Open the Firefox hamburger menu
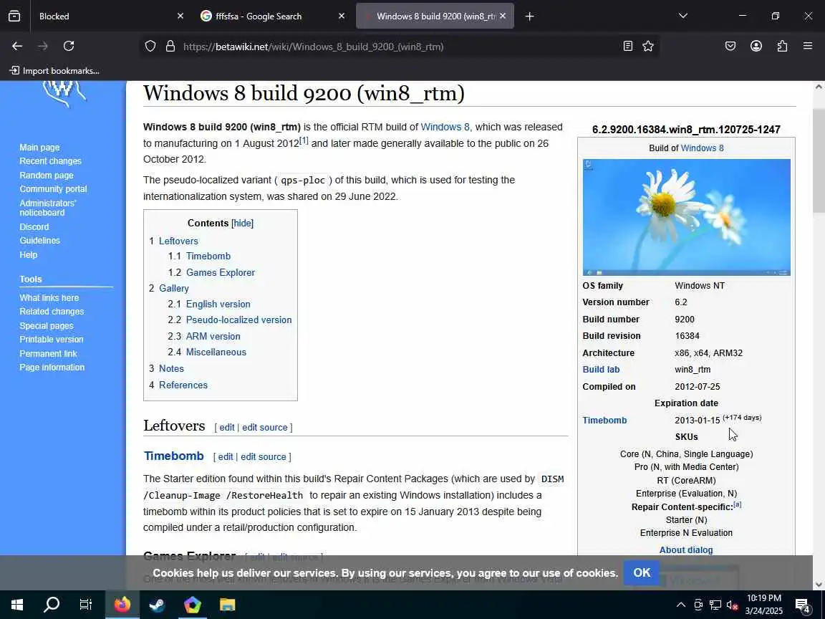The width and height of the screenshot is (825, 619). pyautogui.click(x=808, y=47)
